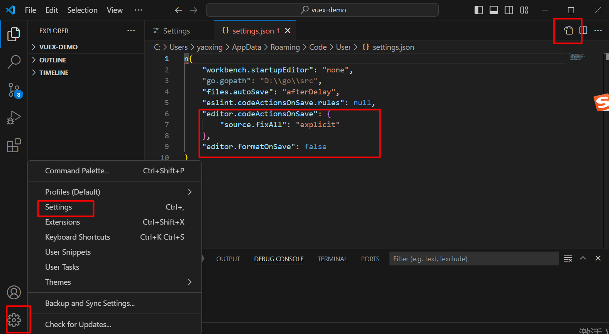The height and width of the screenshot is (334, 609).
Task: Toggle the bottom panel layout icon
Action: [x=494, y=10]
